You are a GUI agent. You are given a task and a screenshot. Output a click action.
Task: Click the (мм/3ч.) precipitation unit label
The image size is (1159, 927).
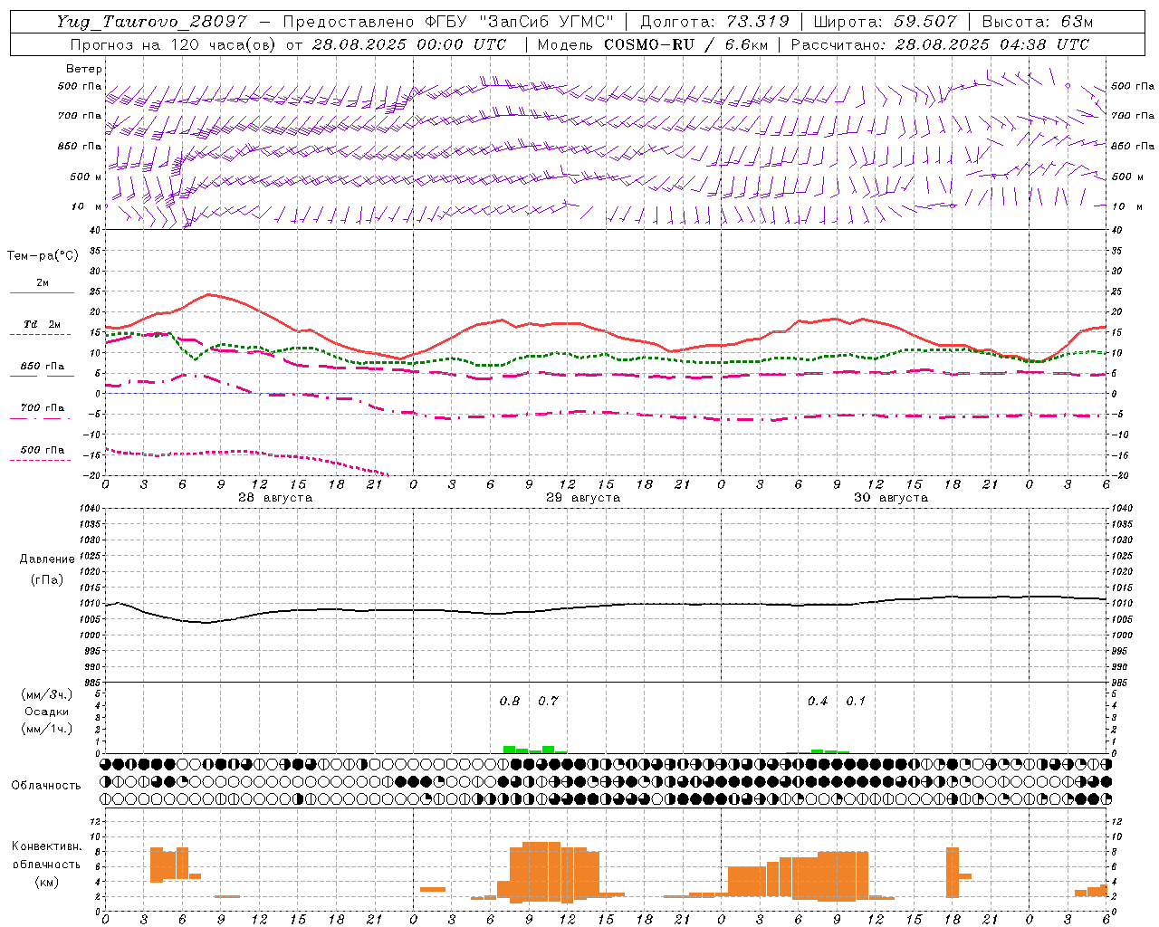pyautogui.click(x=47, y=694)
